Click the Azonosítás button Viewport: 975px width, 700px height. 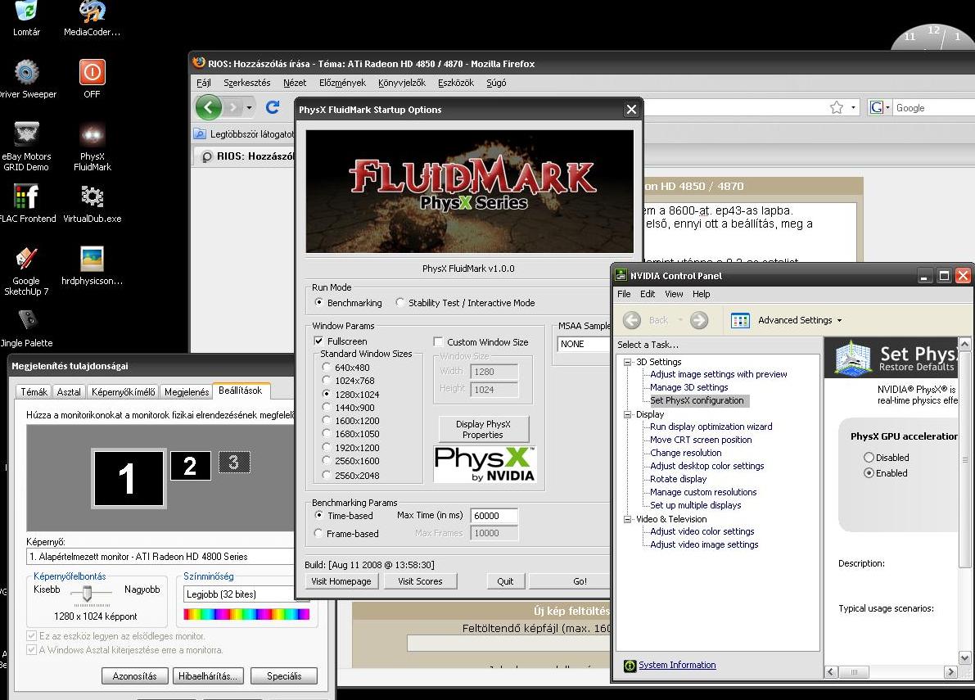(x=134, y=676)
